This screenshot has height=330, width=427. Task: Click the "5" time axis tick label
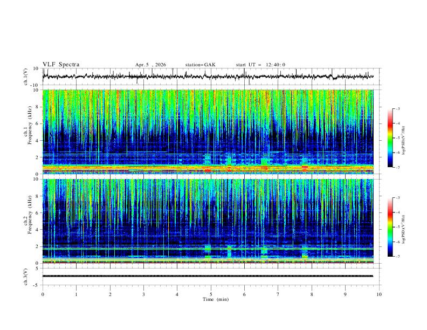coord(211,294)
